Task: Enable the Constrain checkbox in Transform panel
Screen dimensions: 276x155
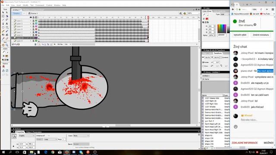Action: [x=221, y=57]
